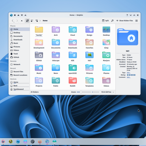Go forward with the forward arrow
The image size is (146, 146).
[x=17, y=21]
